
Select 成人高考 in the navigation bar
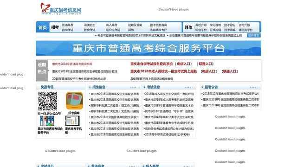(111, 25)
